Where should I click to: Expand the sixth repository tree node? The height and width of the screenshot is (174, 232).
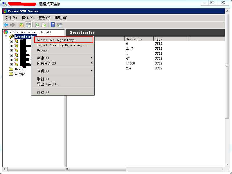coord(11,64)
